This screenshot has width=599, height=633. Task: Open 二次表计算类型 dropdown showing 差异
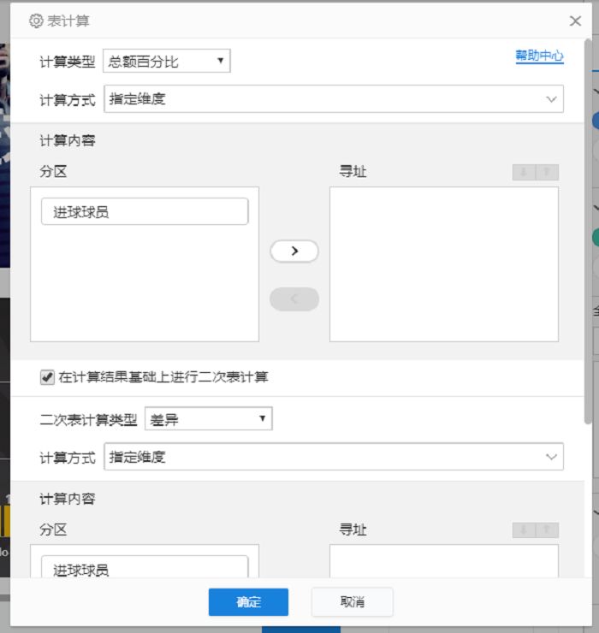click(x=209, y=418)
